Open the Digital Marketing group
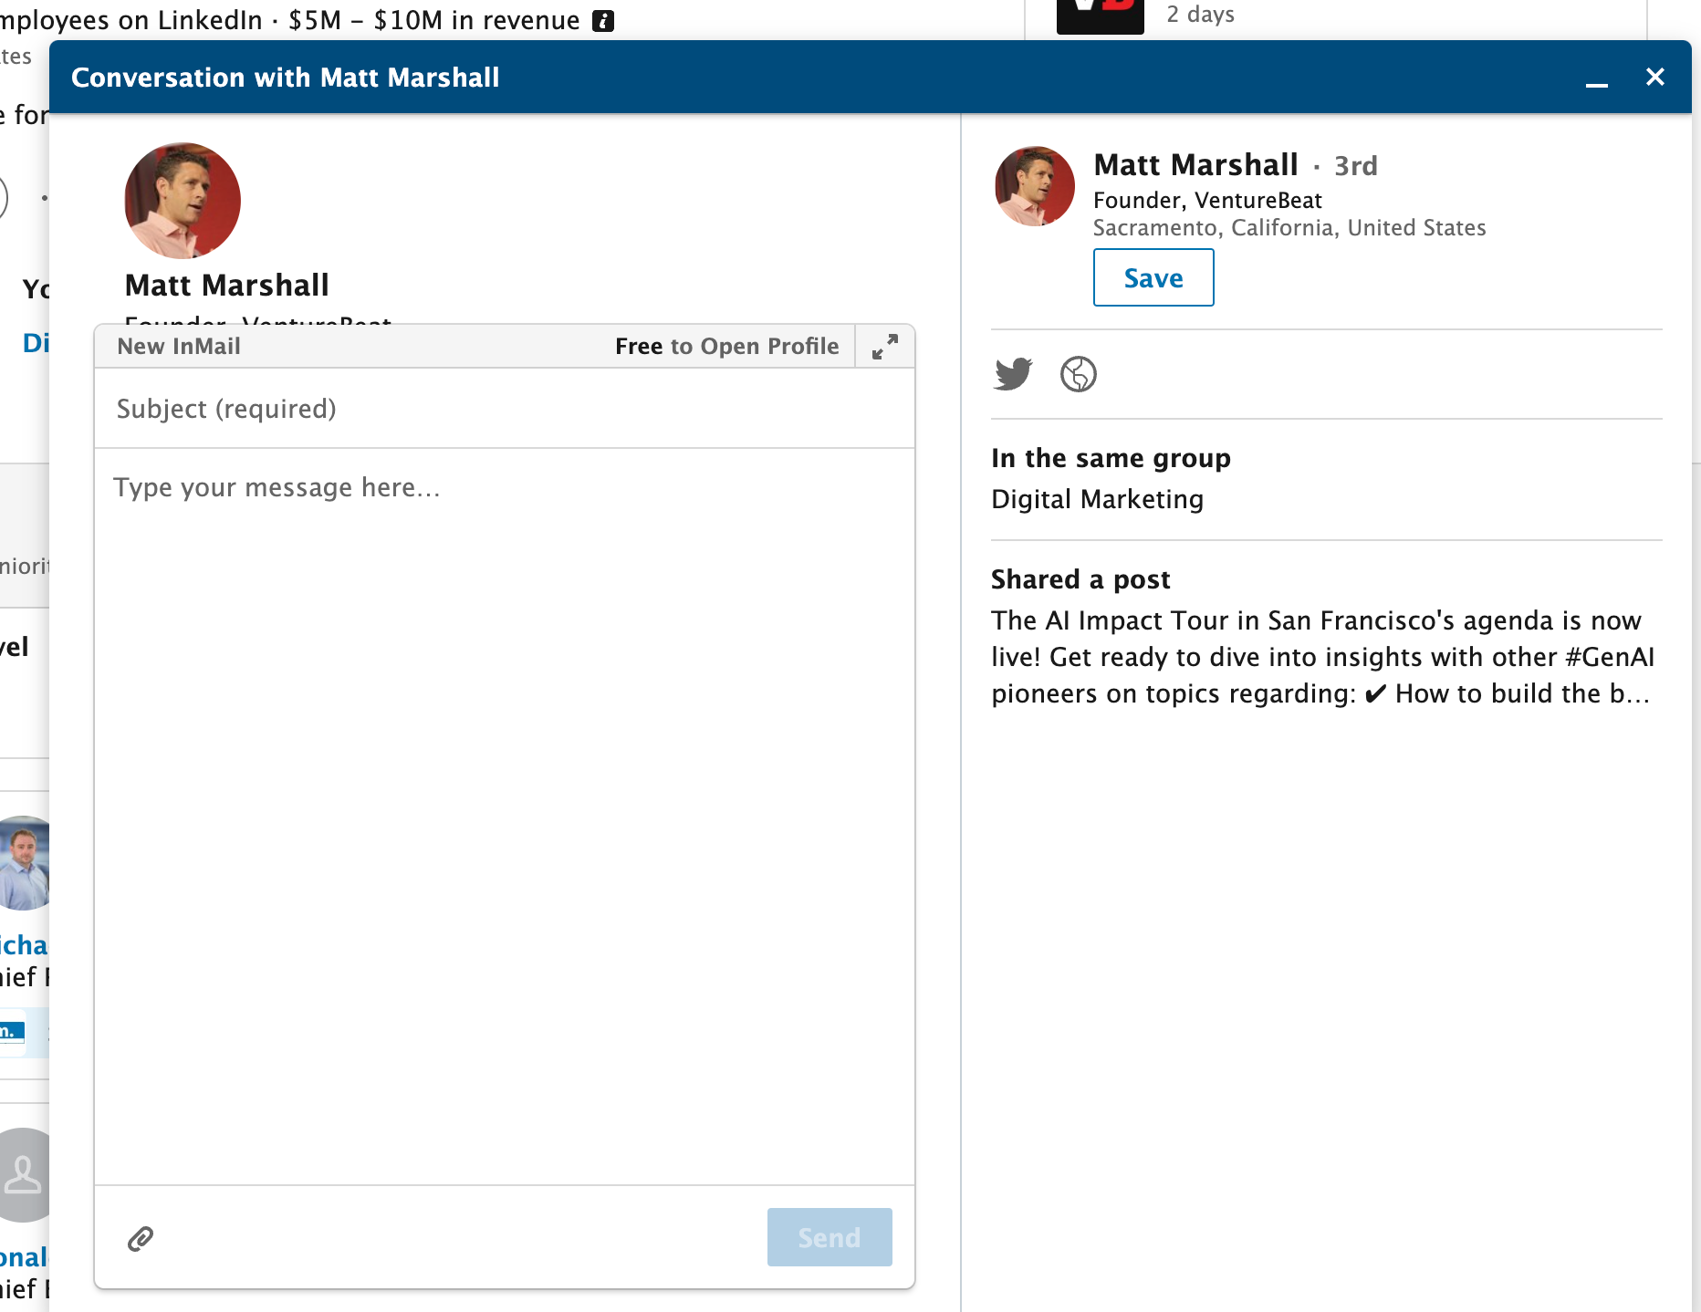This screenshot has width=1701, height=1312. tap(1098, 499)
